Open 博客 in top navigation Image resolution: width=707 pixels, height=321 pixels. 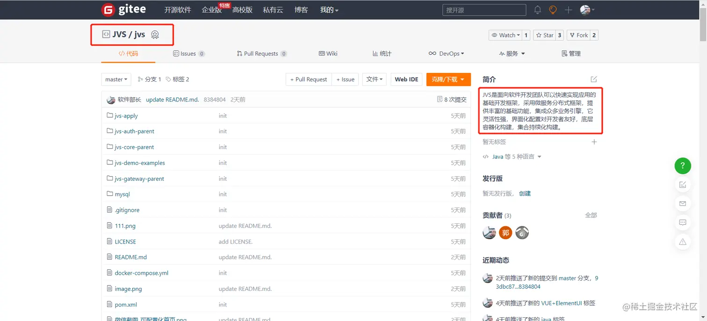click(x=301, y=10)
